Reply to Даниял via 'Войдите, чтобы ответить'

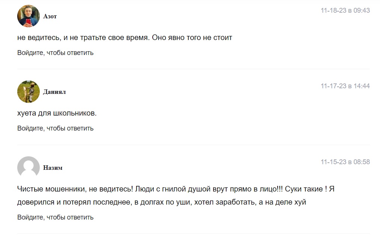[x=55, y=128]
